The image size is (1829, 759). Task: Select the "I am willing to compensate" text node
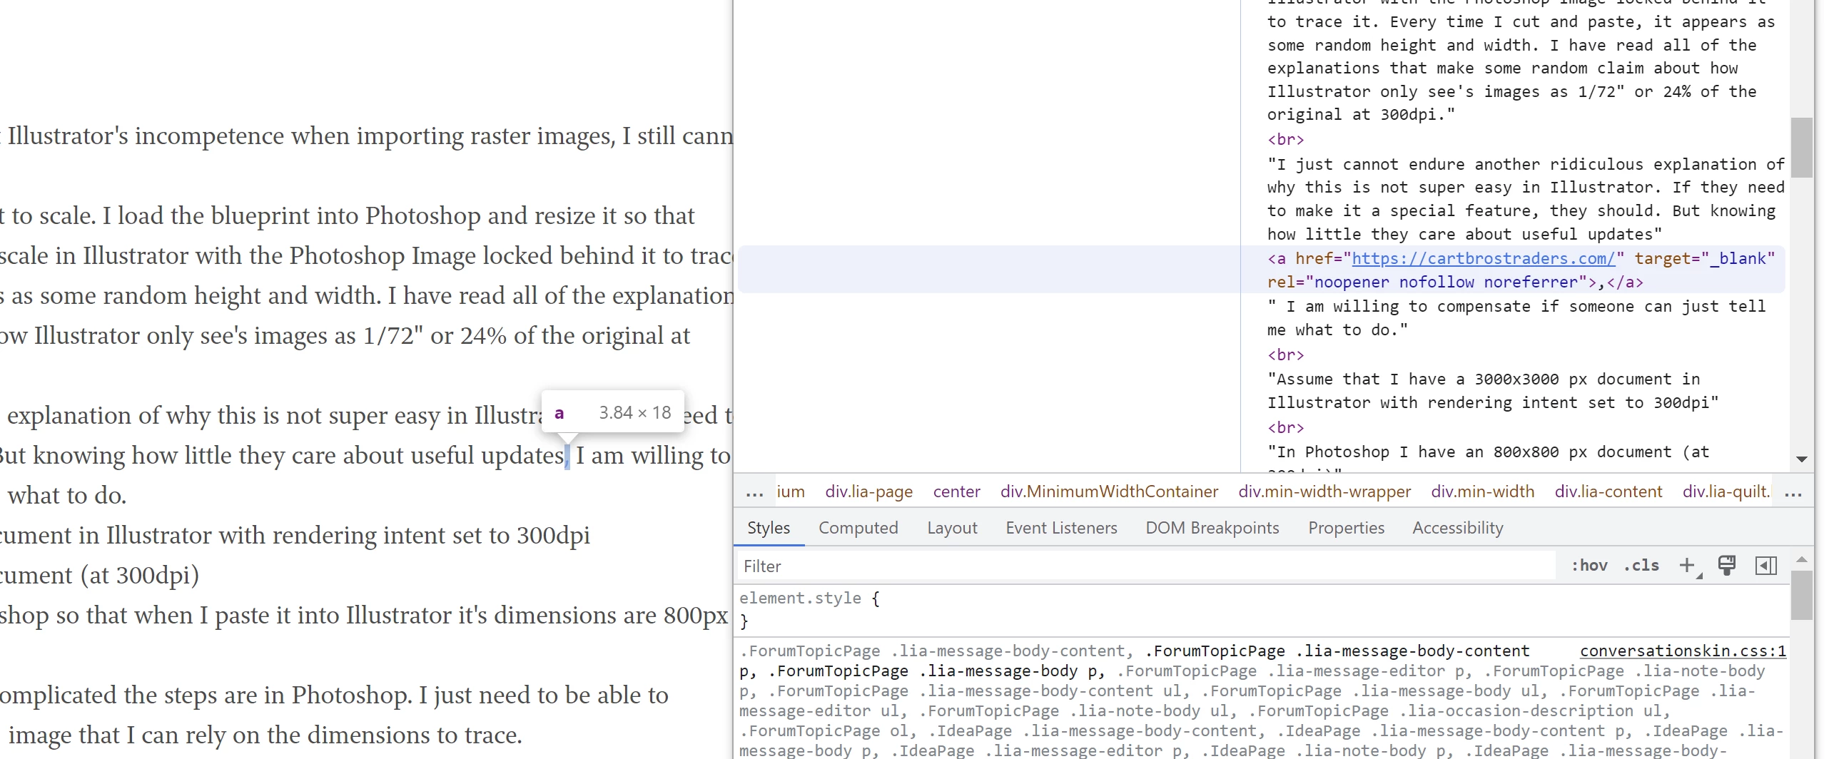pyautogui.click(x=1516, y=318)
